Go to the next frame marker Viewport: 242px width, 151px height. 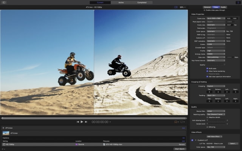(x=86, y=122)
